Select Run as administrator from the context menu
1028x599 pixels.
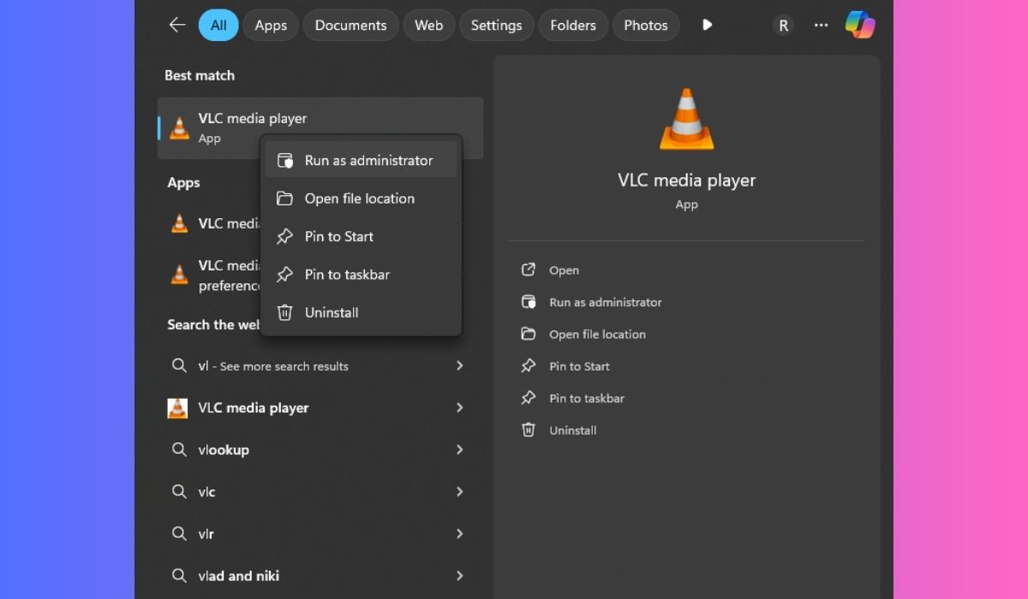368,159
